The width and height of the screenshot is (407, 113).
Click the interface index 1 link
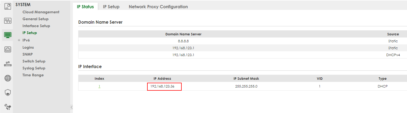(x=99, y=86)
